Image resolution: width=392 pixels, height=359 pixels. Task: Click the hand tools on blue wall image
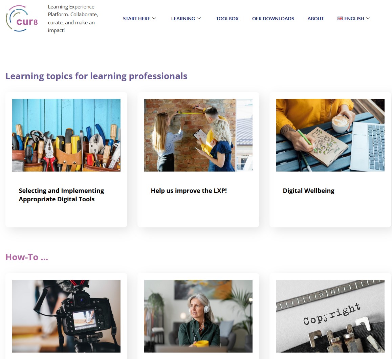[x=66, y=135]
